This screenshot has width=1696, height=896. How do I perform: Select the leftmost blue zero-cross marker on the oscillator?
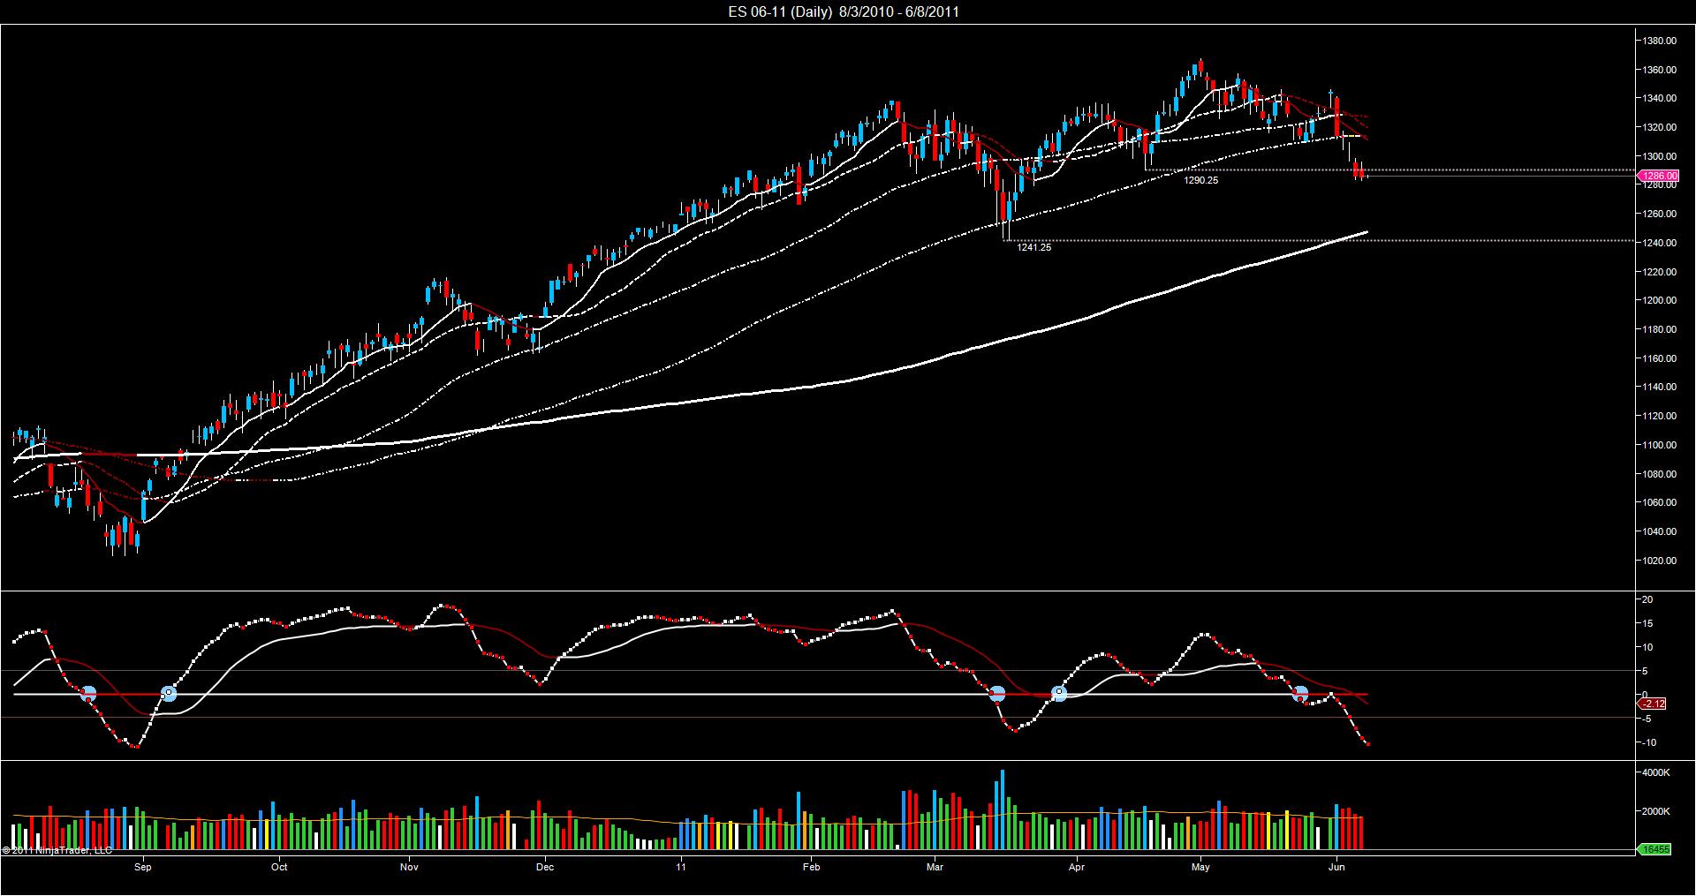click(87, 694)
